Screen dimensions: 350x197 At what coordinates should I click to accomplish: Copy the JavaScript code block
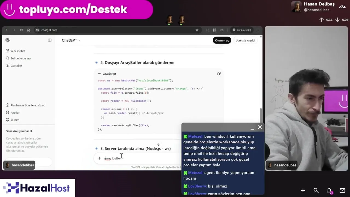[x=219, y=74]
